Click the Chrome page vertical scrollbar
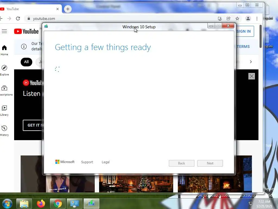Image resolution: width=278 pixels, height=209 pixels. tap(260, 36)
